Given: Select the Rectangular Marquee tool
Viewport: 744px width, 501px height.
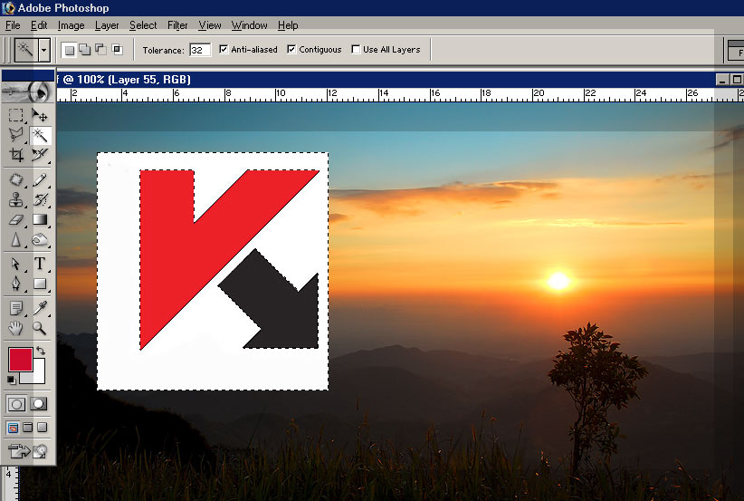Looking at the screenshot, I should [16, 115].
